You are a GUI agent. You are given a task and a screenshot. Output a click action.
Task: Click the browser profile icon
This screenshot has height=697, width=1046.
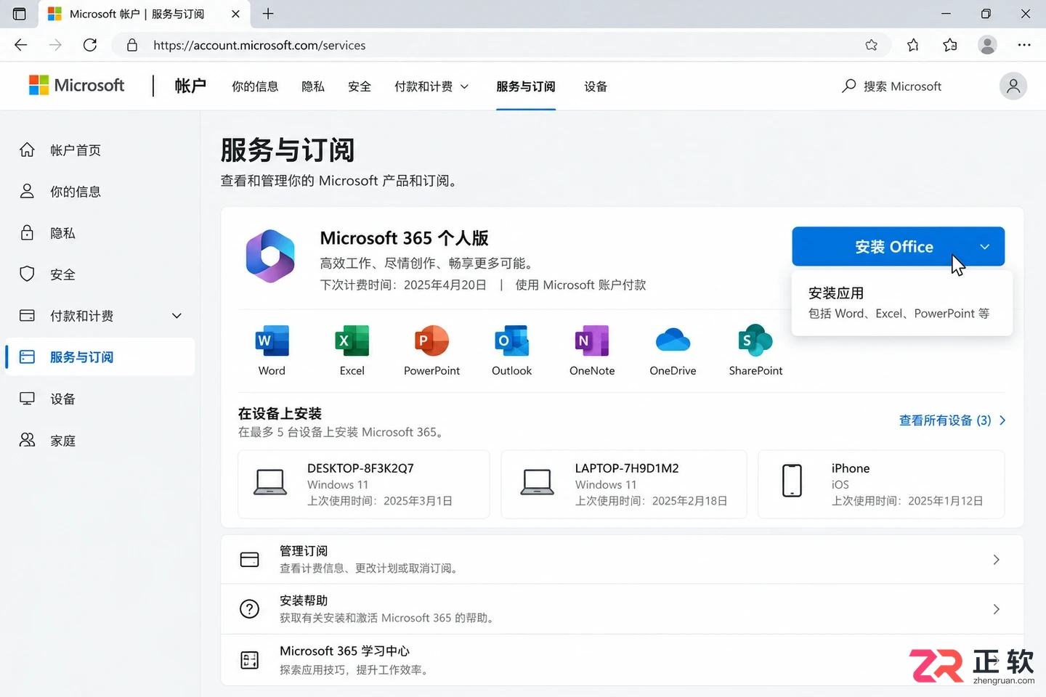tap(987, 45)
